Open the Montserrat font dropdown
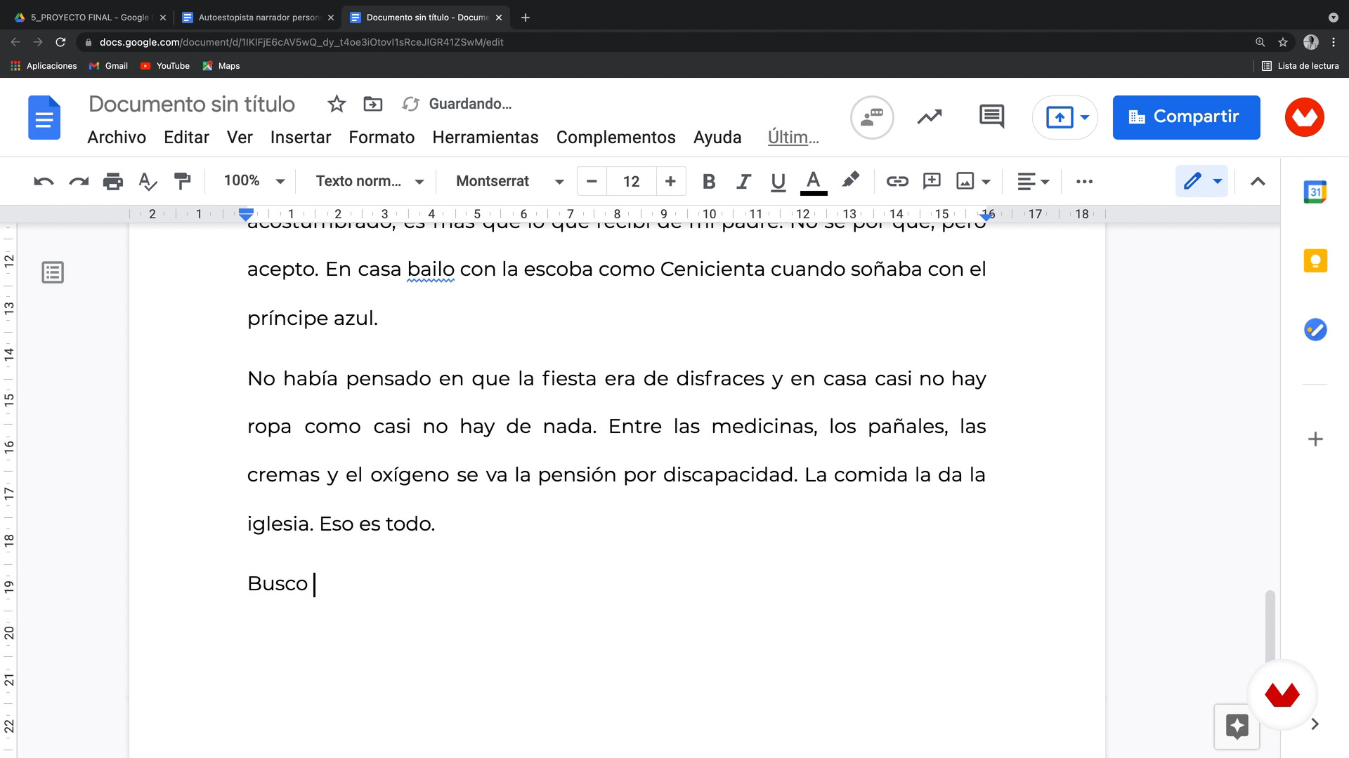 (509, 181)
